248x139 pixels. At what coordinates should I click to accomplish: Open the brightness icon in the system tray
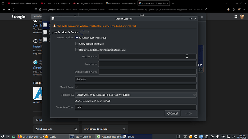point(223,136)
